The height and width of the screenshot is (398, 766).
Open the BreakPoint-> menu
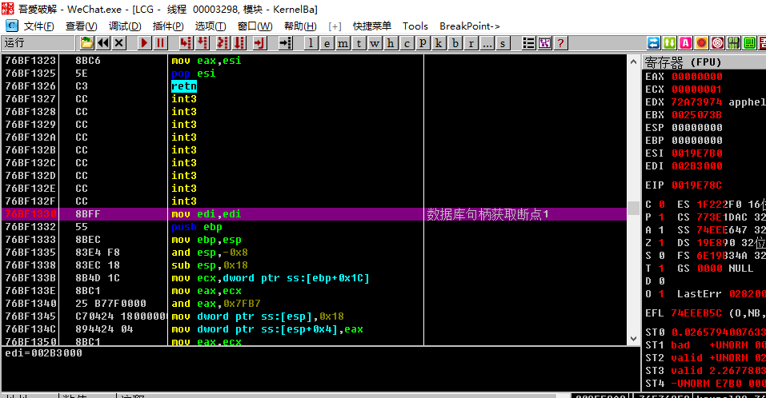470,26
